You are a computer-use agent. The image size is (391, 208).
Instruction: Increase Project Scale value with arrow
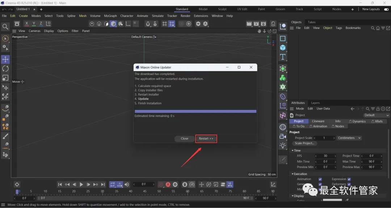click(x=334, y=138)
